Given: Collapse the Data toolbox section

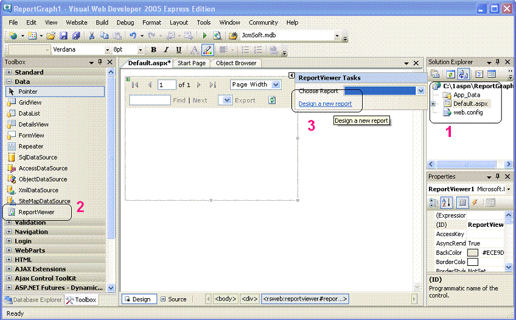Looking at the screenshot, I should click(x=9, y=82).
